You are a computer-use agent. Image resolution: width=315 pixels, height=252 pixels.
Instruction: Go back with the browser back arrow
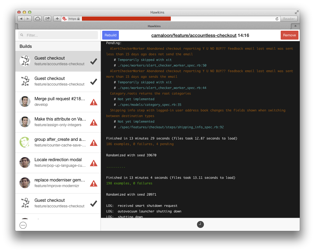coord(21,19)
